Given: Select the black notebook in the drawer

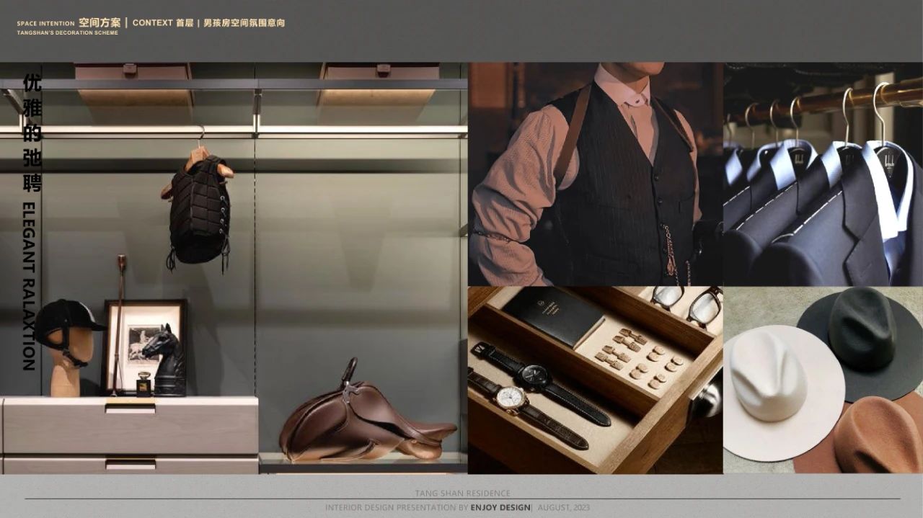Looking at the screenshot, I should 553,315.
